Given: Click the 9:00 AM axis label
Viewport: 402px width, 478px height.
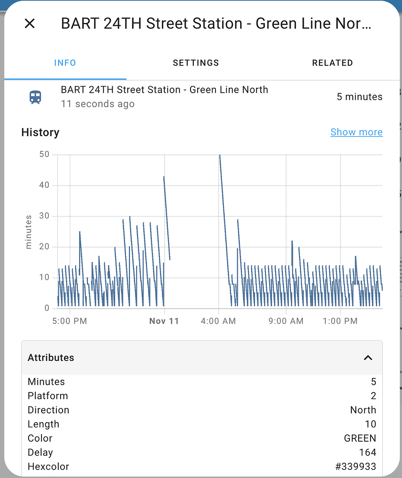Looking at the screenshot, I should pyautogui.click(x=286, y=321).
